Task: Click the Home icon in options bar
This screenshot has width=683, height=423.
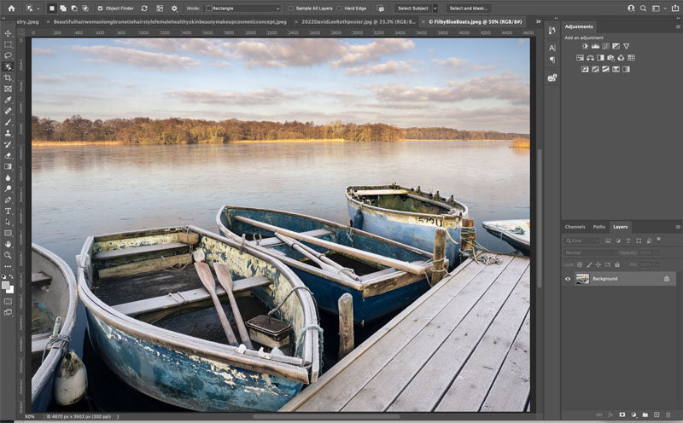Action: 11,8
